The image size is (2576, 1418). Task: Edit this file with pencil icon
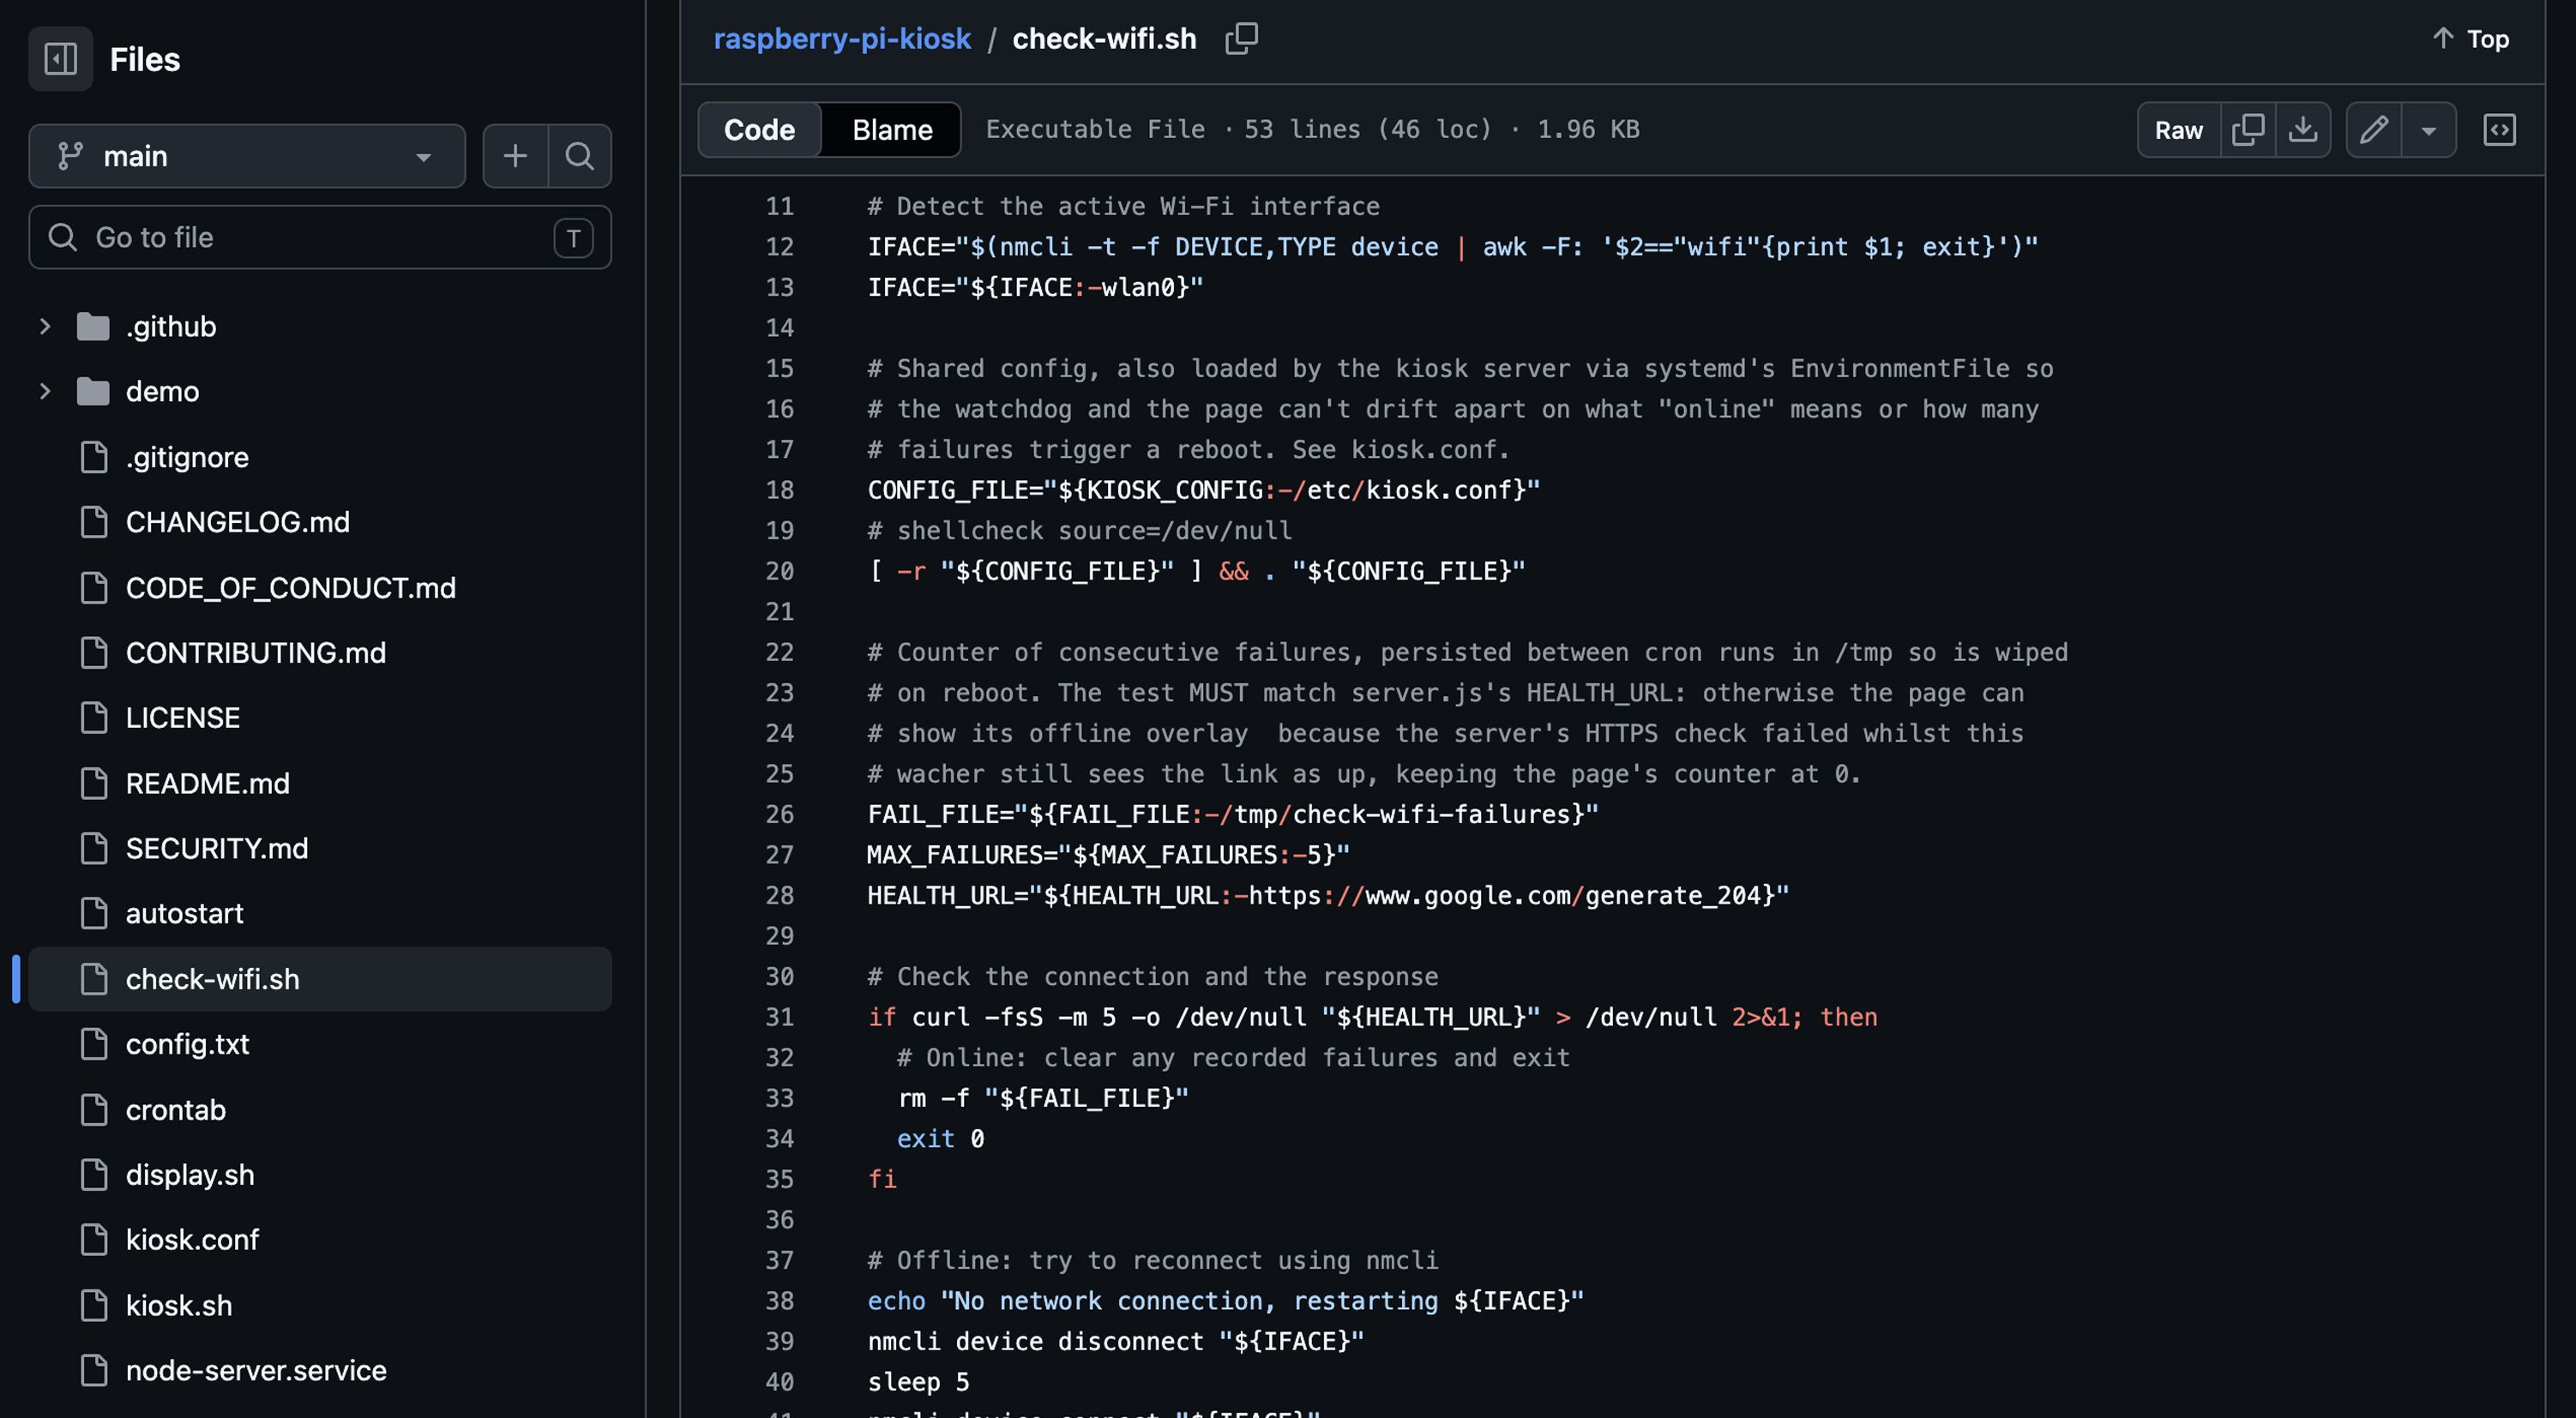click(2374, 130)
